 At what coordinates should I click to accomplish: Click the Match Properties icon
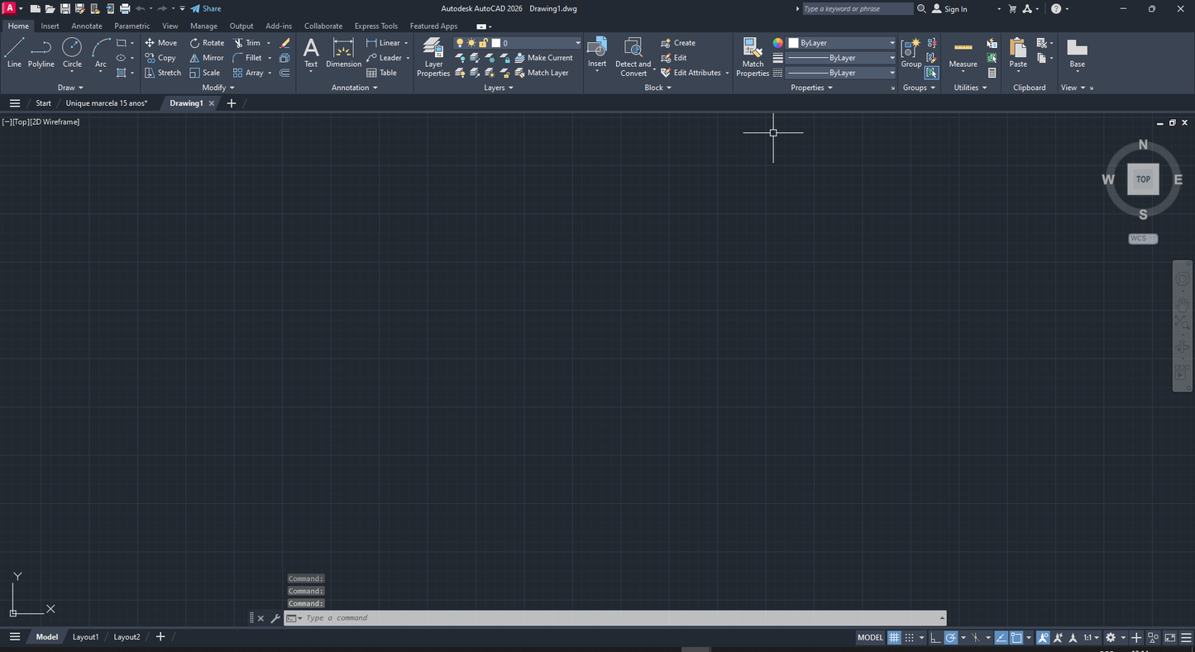pos(752,50)
